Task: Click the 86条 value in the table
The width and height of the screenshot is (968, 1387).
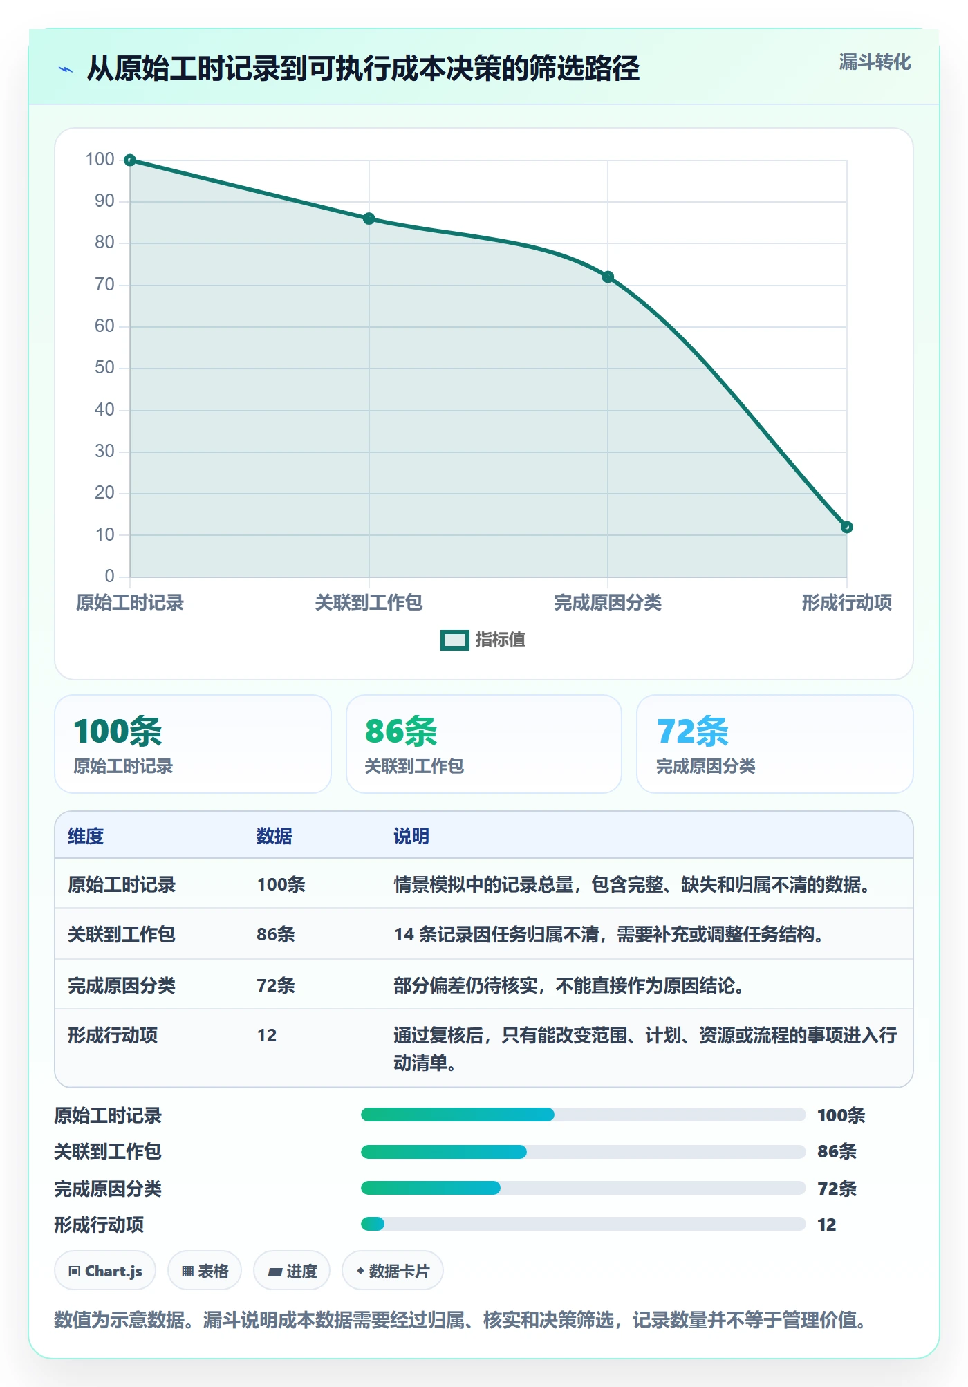Action: 276,935
